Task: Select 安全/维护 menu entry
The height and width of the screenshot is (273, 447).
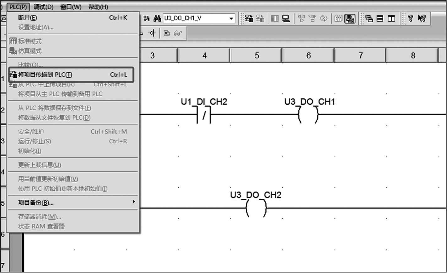Action: [73, 132]
